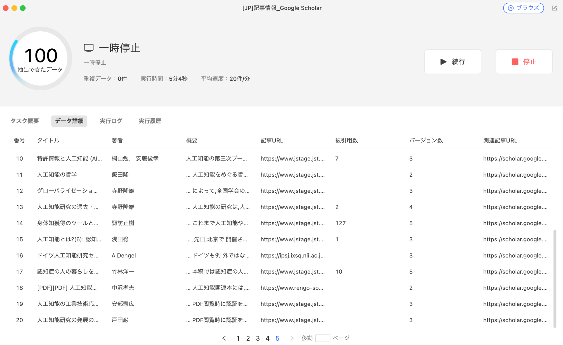Jump to page 3
The width and height of the screenshot is (563, 345).
tap(258, 338)
